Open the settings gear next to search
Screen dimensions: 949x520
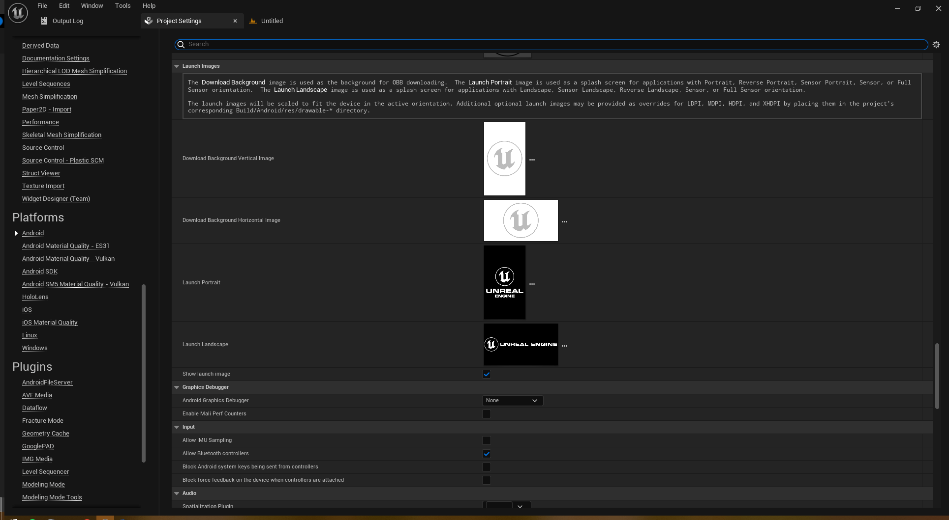[936, 45]
